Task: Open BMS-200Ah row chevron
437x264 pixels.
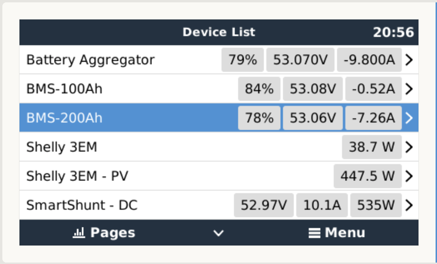Action: 408,118
